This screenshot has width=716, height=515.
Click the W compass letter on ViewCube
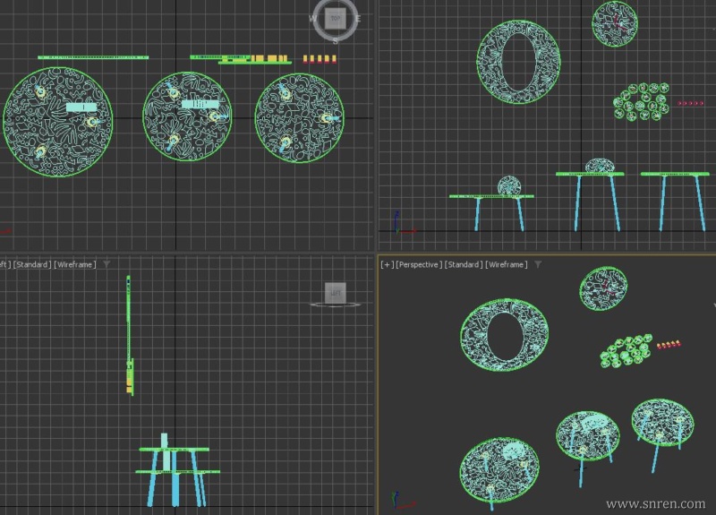pos(313,18)
